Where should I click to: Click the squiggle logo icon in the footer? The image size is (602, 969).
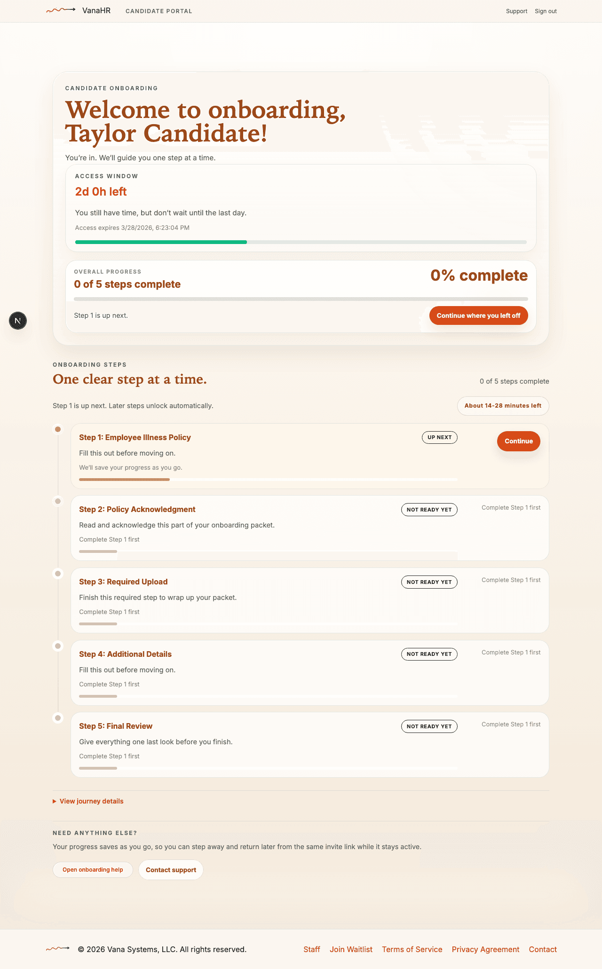pos(58,949)
